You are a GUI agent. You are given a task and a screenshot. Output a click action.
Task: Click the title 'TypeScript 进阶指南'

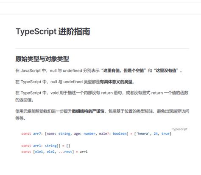click(53, 31)
